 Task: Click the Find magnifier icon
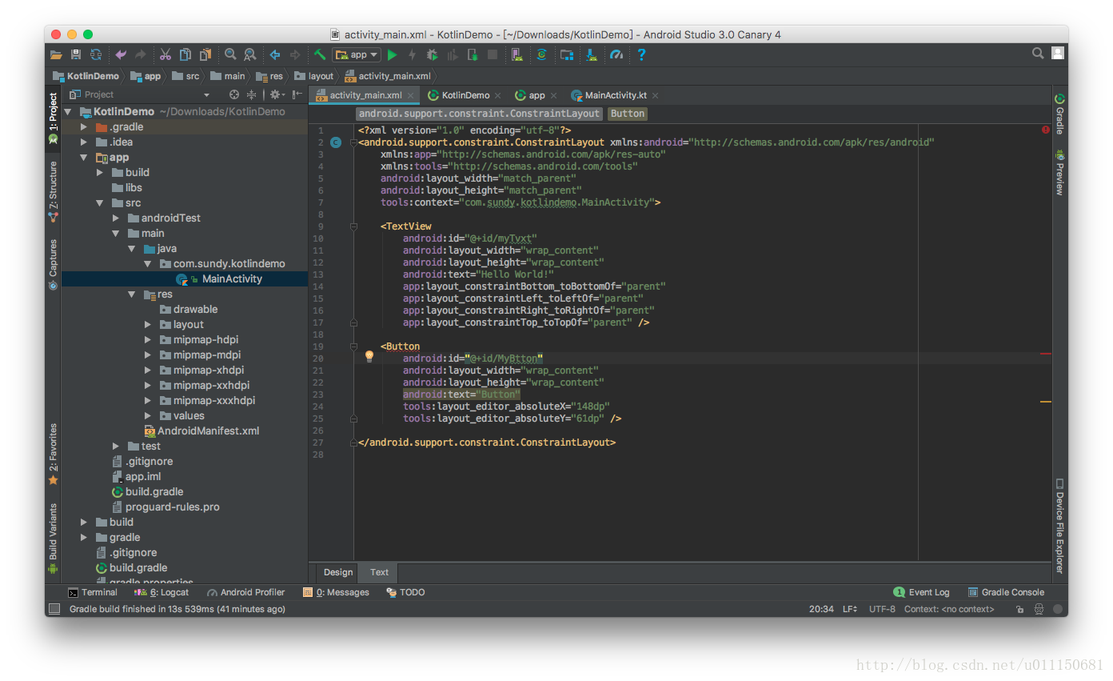(x=230, y=54)
